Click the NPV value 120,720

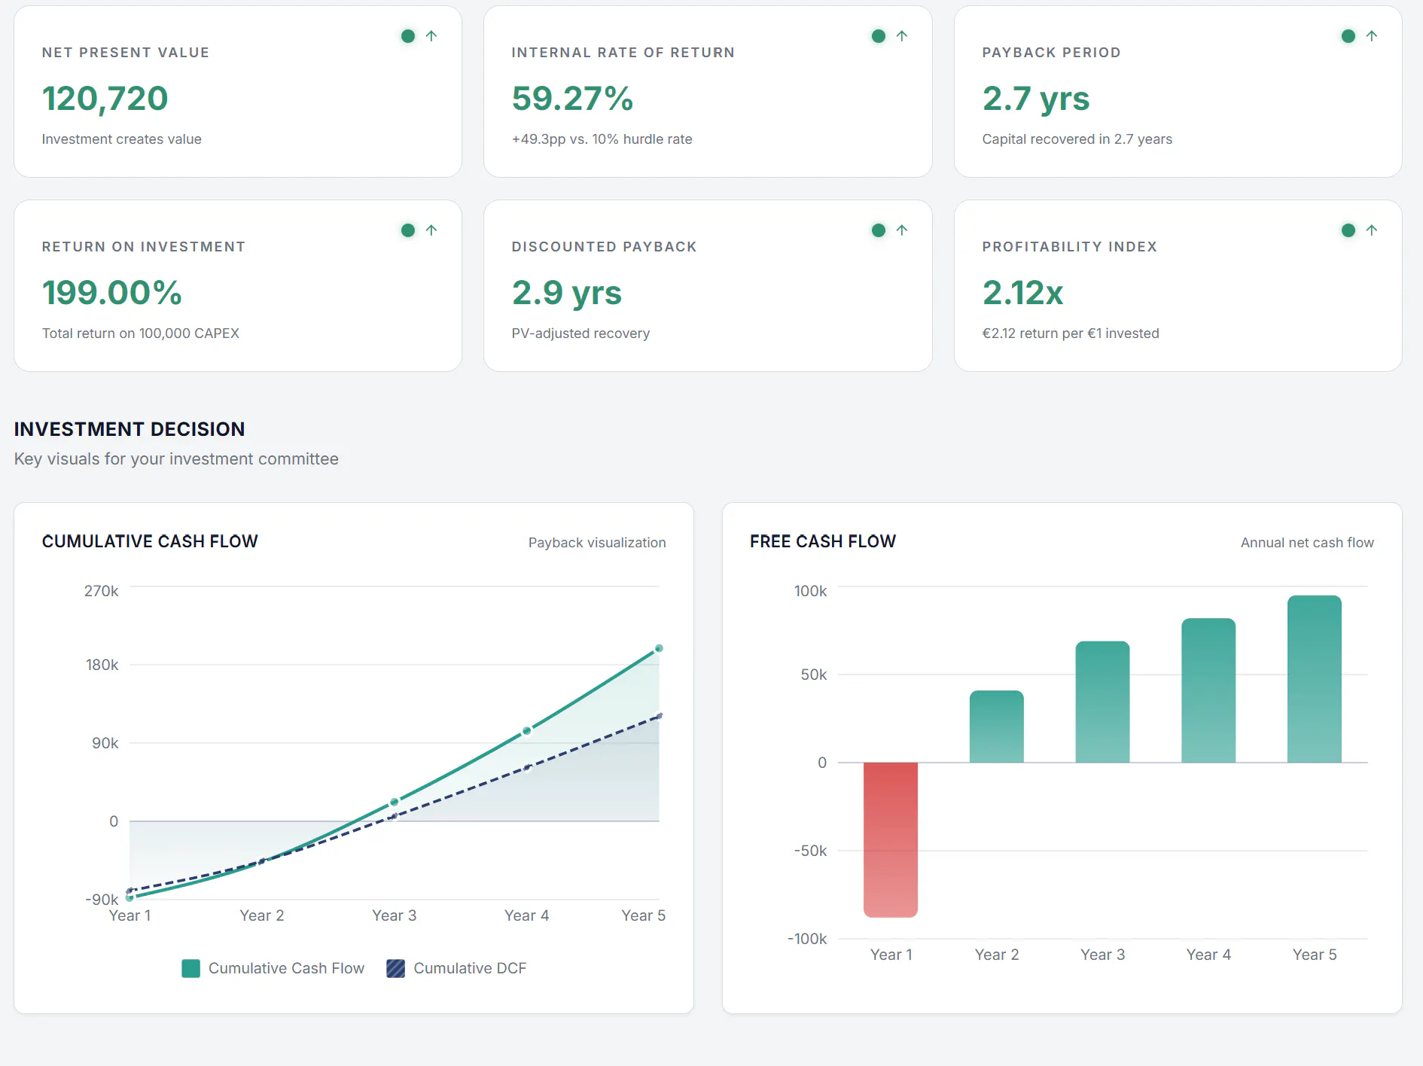pos(105,99)
